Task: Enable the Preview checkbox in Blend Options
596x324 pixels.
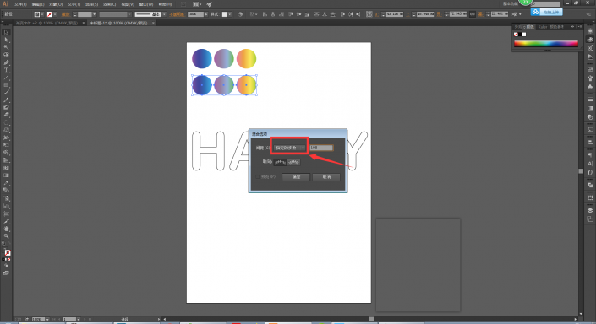Action: click(258, 177)
